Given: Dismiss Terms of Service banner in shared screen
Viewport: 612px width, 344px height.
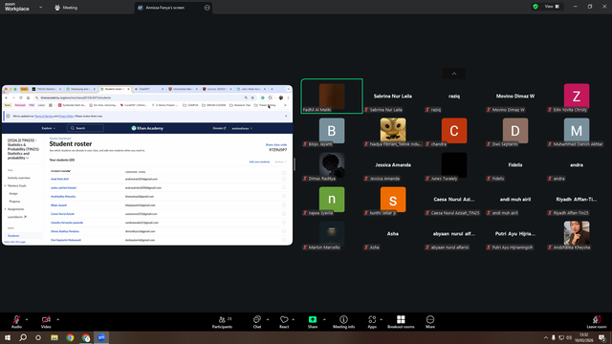Looking at the screenshot, I should 286,116.
